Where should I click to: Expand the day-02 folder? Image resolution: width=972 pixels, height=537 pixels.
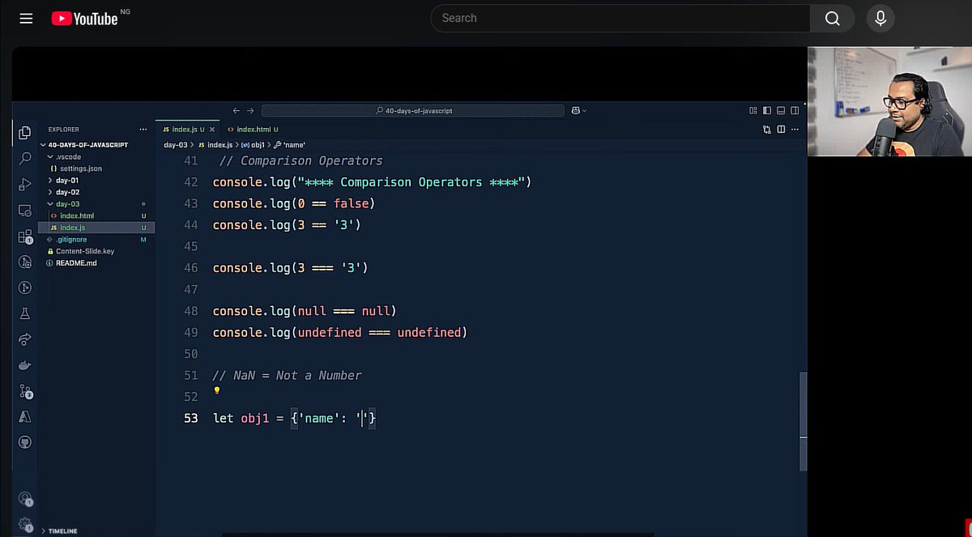click(66, 192)
